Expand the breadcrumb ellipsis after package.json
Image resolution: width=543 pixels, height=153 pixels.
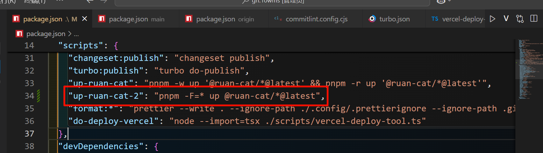76,34
